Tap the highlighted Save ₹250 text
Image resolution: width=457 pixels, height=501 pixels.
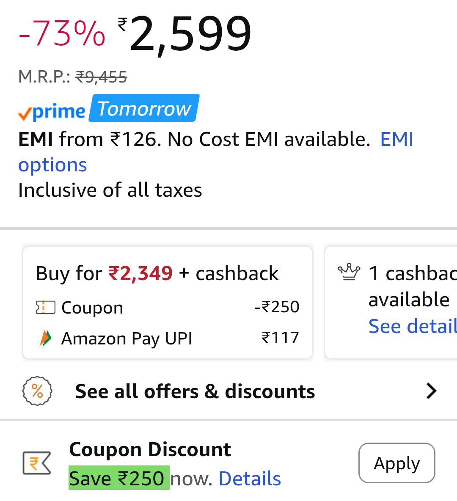pyautogui.click(x=119, y=478)
